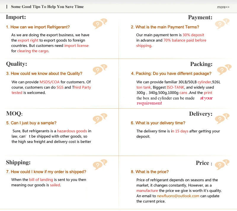This screenshot has height=211, width=237.
Task: Click the red 'import license' text
Action: click(x=76, y=46)
